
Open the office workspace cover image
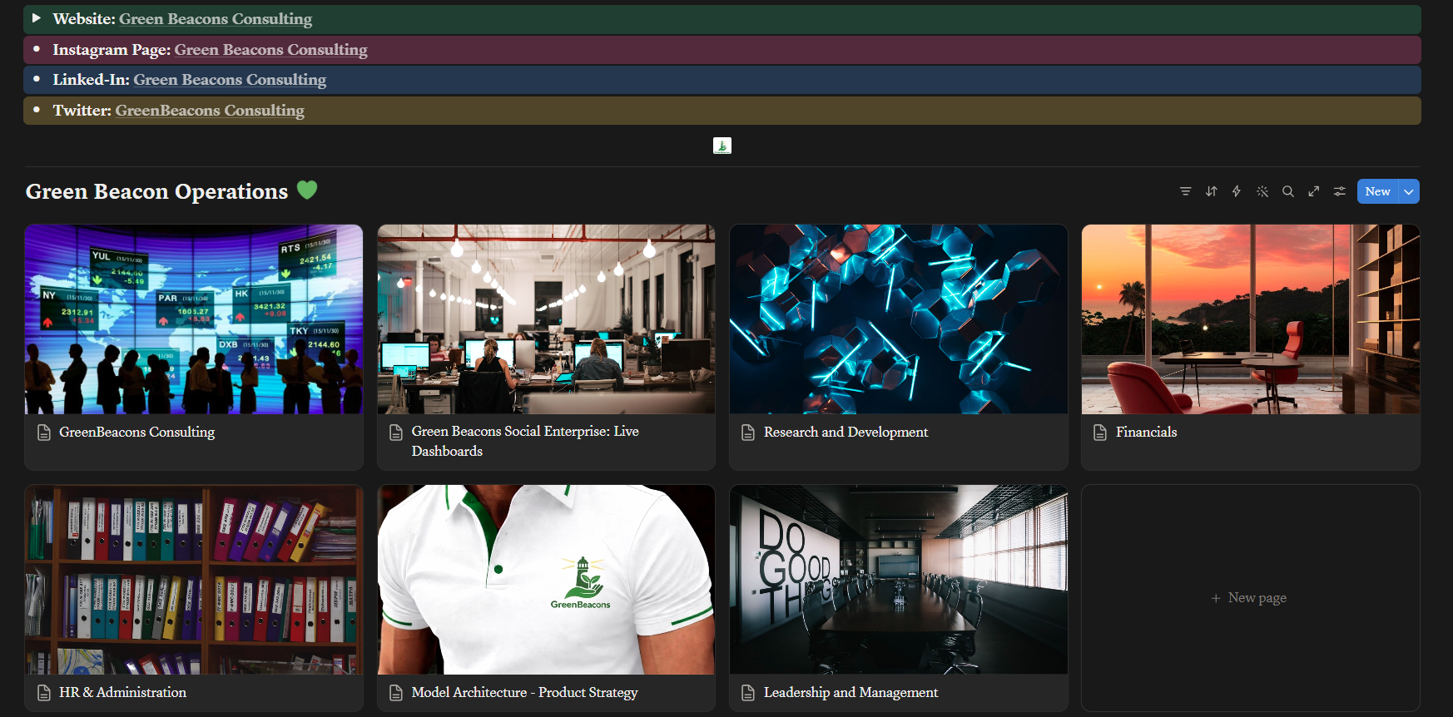point(546,319)
